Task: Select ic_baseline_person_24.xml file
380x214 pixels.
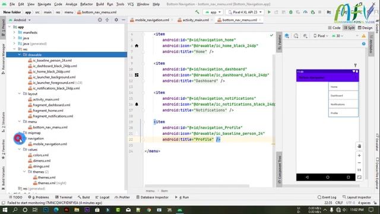Action: coord(52,61)
